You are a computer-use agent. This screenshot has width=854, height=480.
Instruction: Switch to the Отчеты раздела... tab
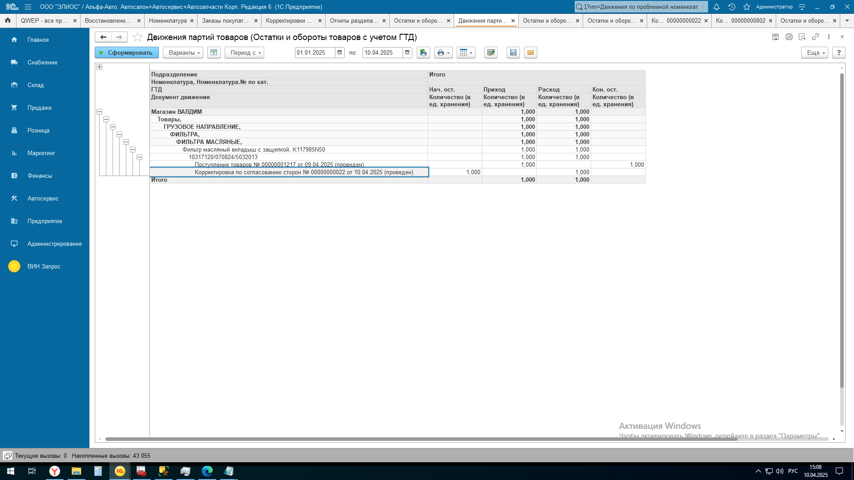[354, 20]
